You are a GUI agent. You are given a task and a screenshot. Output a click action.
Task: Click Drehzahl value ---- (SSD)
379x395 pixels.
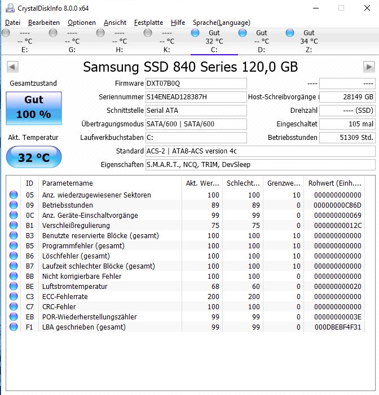coord(347,111)
